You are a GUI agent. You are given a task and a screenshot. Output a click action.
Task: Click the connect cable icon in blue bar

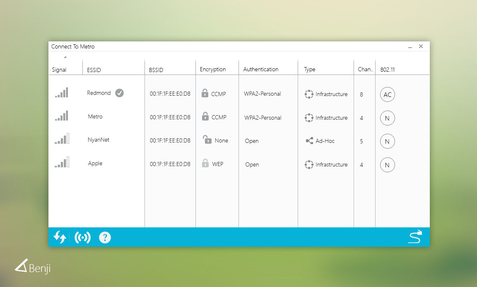pyautogui.click(x=415, y=236)
